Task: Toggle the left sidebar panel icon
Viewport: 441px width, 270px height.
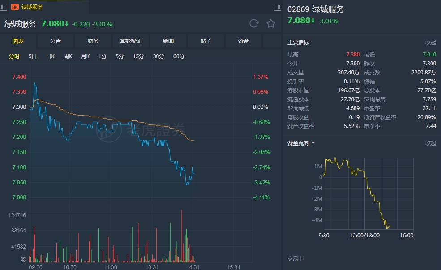Action: pyautogui.click(x=4, y=7)
